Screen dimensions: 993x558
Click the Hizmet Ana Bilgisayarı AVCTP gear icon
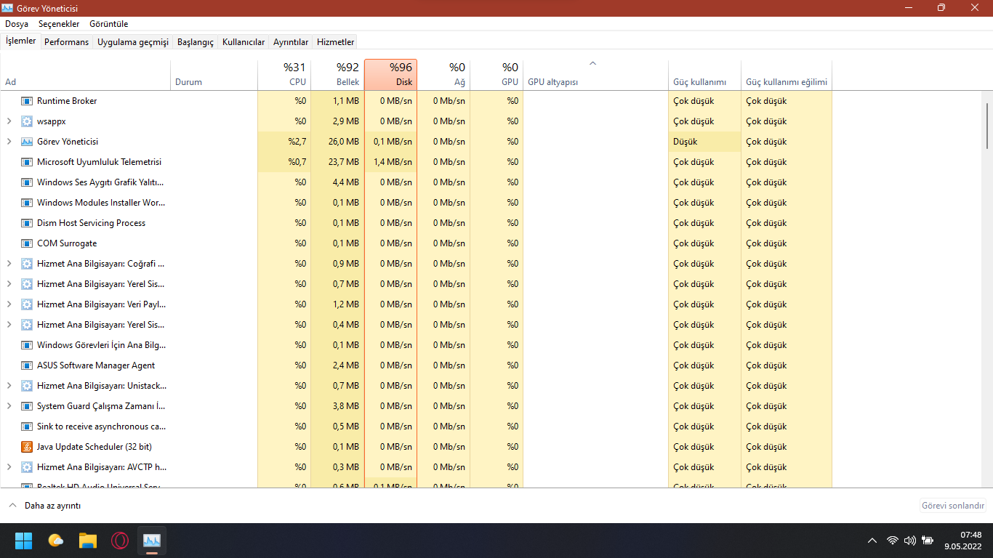[x=27, y=467]
